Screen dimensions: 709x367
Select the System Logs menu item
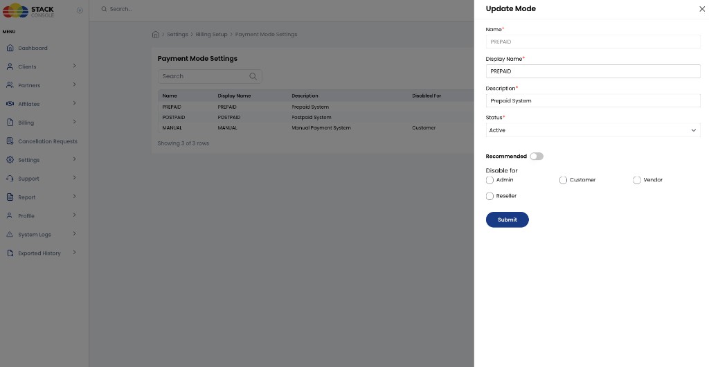tap(35, 235)
